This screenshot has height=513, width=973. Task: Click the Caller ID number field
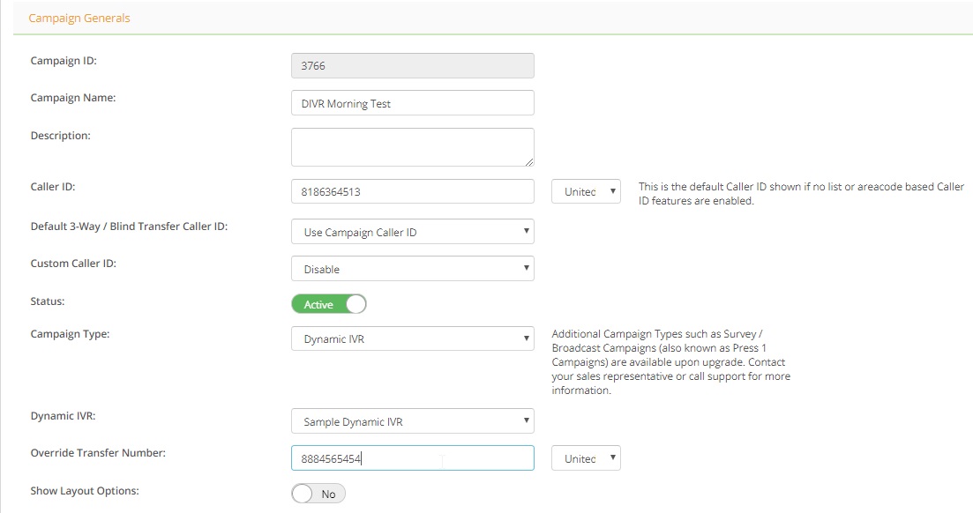point(412,191)
